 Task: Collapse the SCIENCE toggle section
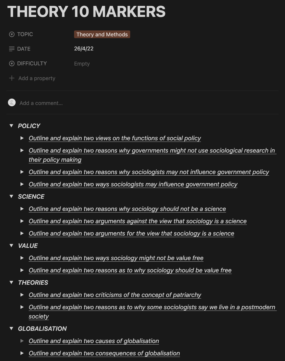11,196
